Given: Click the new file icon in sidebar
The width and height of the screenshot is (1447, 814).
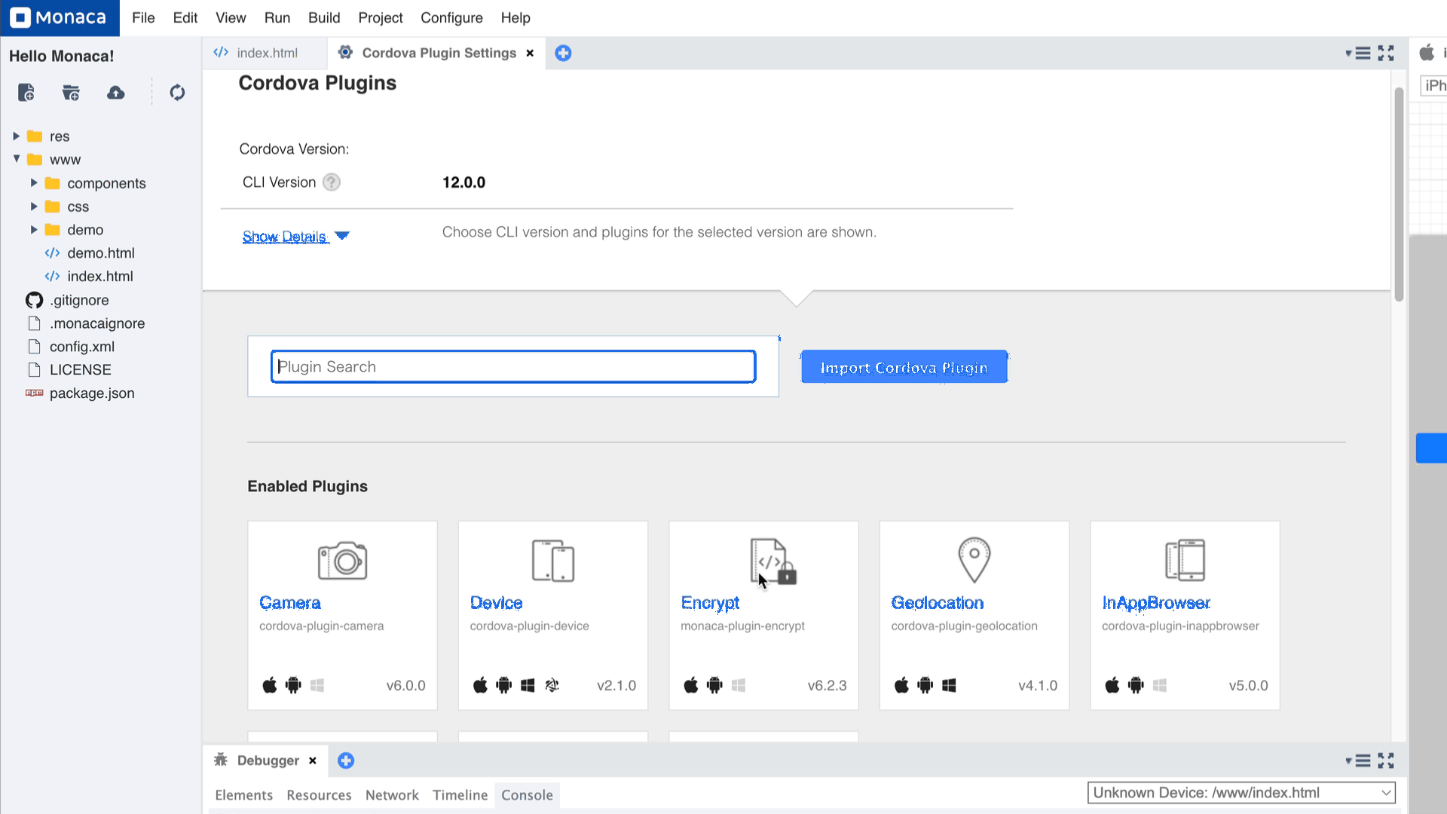Looking at the screenshot, I should click(26, 93).
